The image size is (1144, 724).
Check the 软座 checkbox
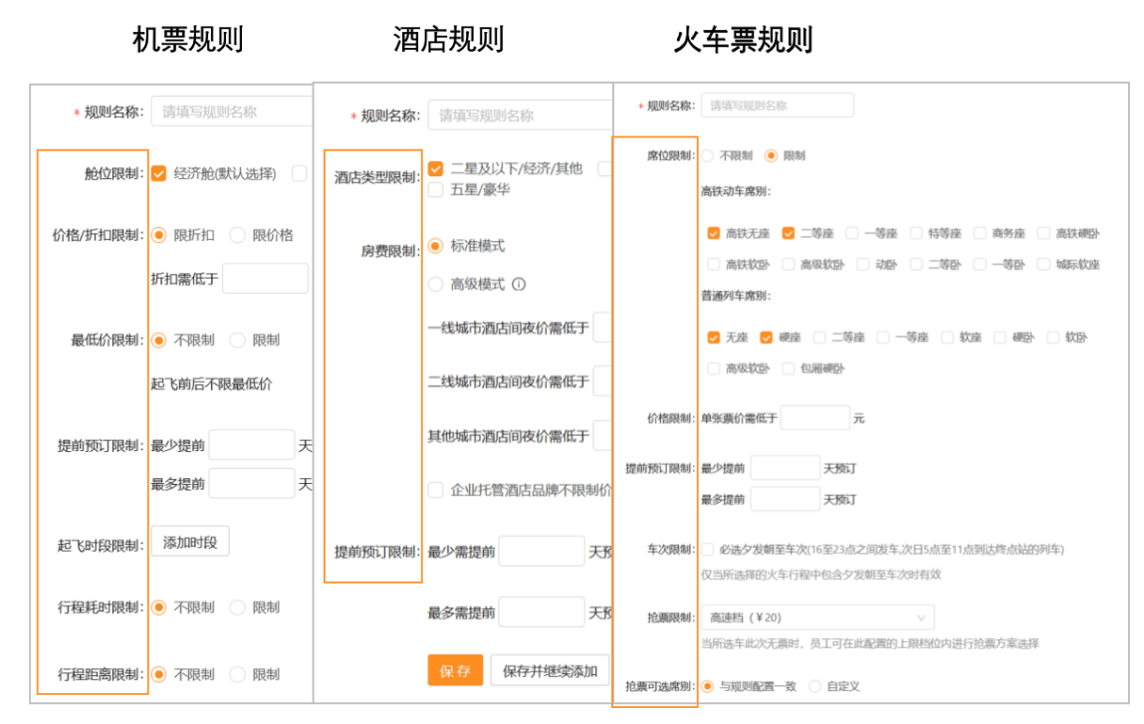click(947, 338)
